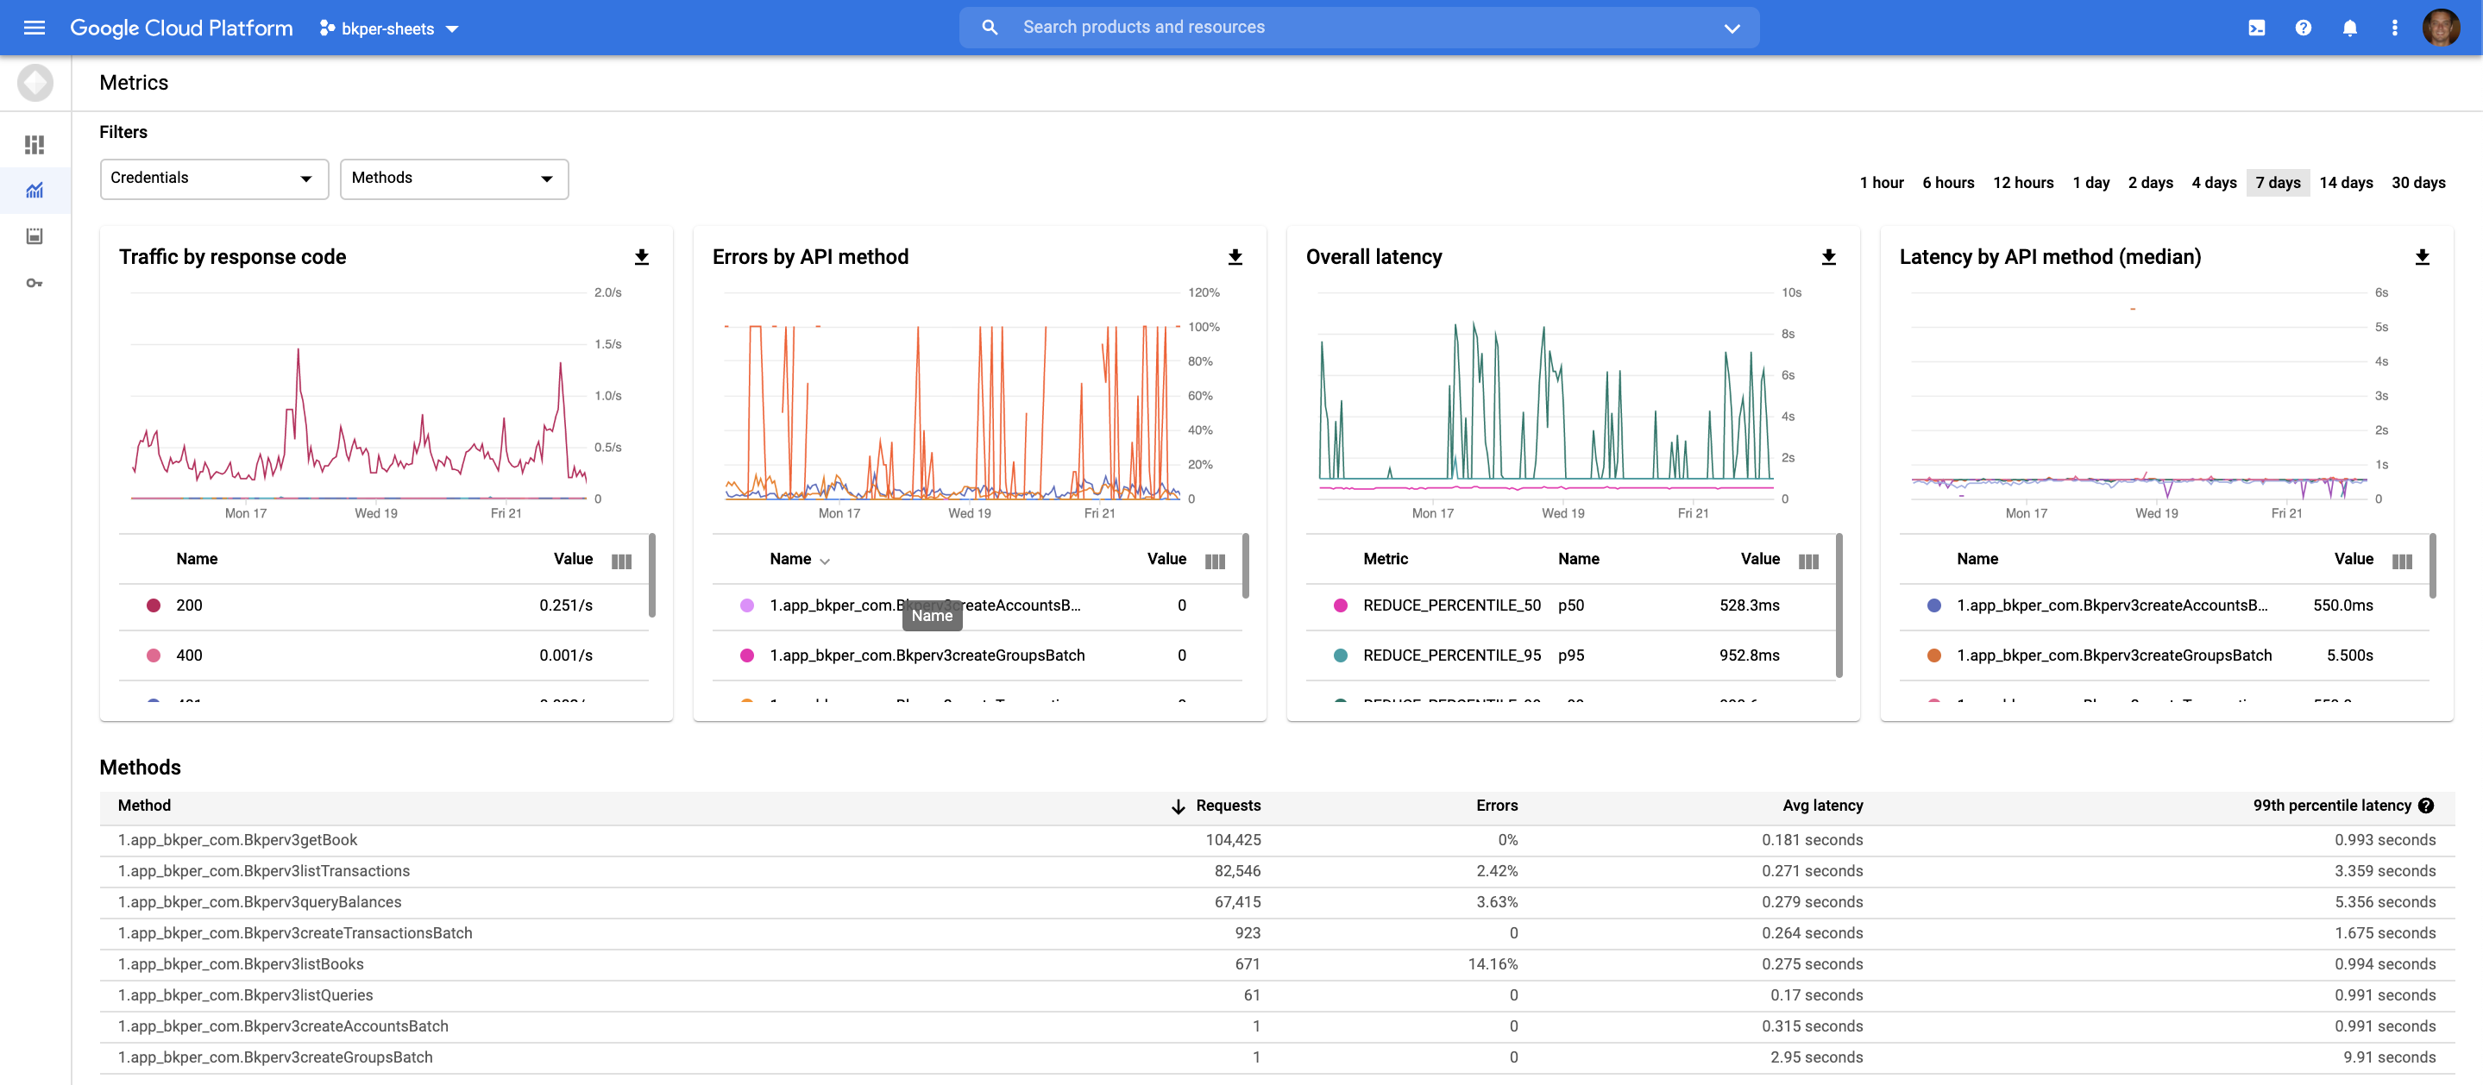
Task: Click the download icon on Overall latency chart
Action: (1827, 257)
